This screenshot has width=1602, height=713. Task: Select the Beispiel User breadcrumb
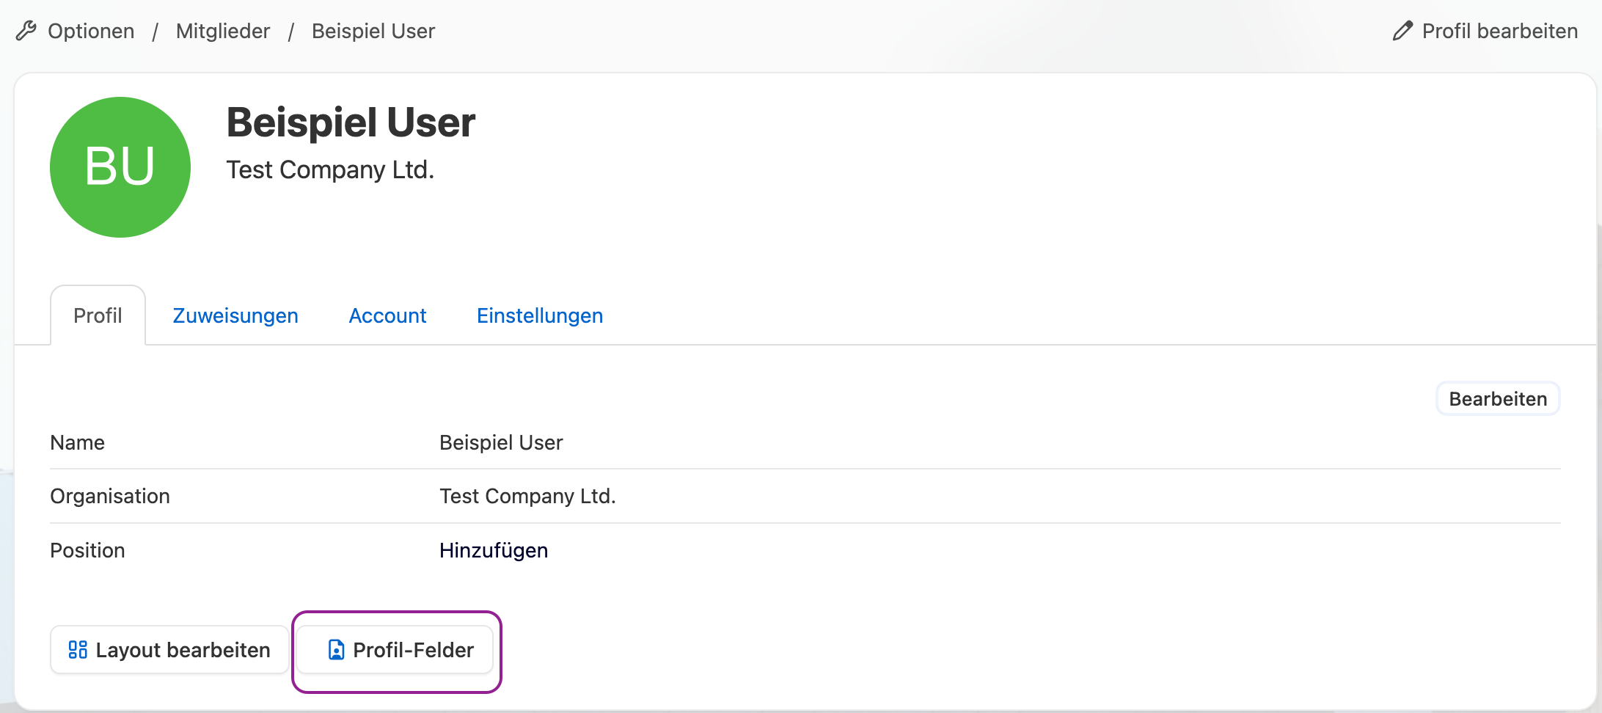point(373,31)
